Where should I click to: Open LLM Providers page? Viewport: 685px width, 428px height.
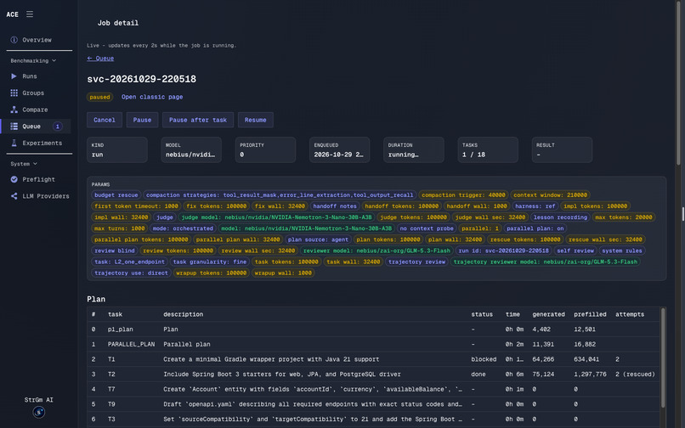point(45,196)
